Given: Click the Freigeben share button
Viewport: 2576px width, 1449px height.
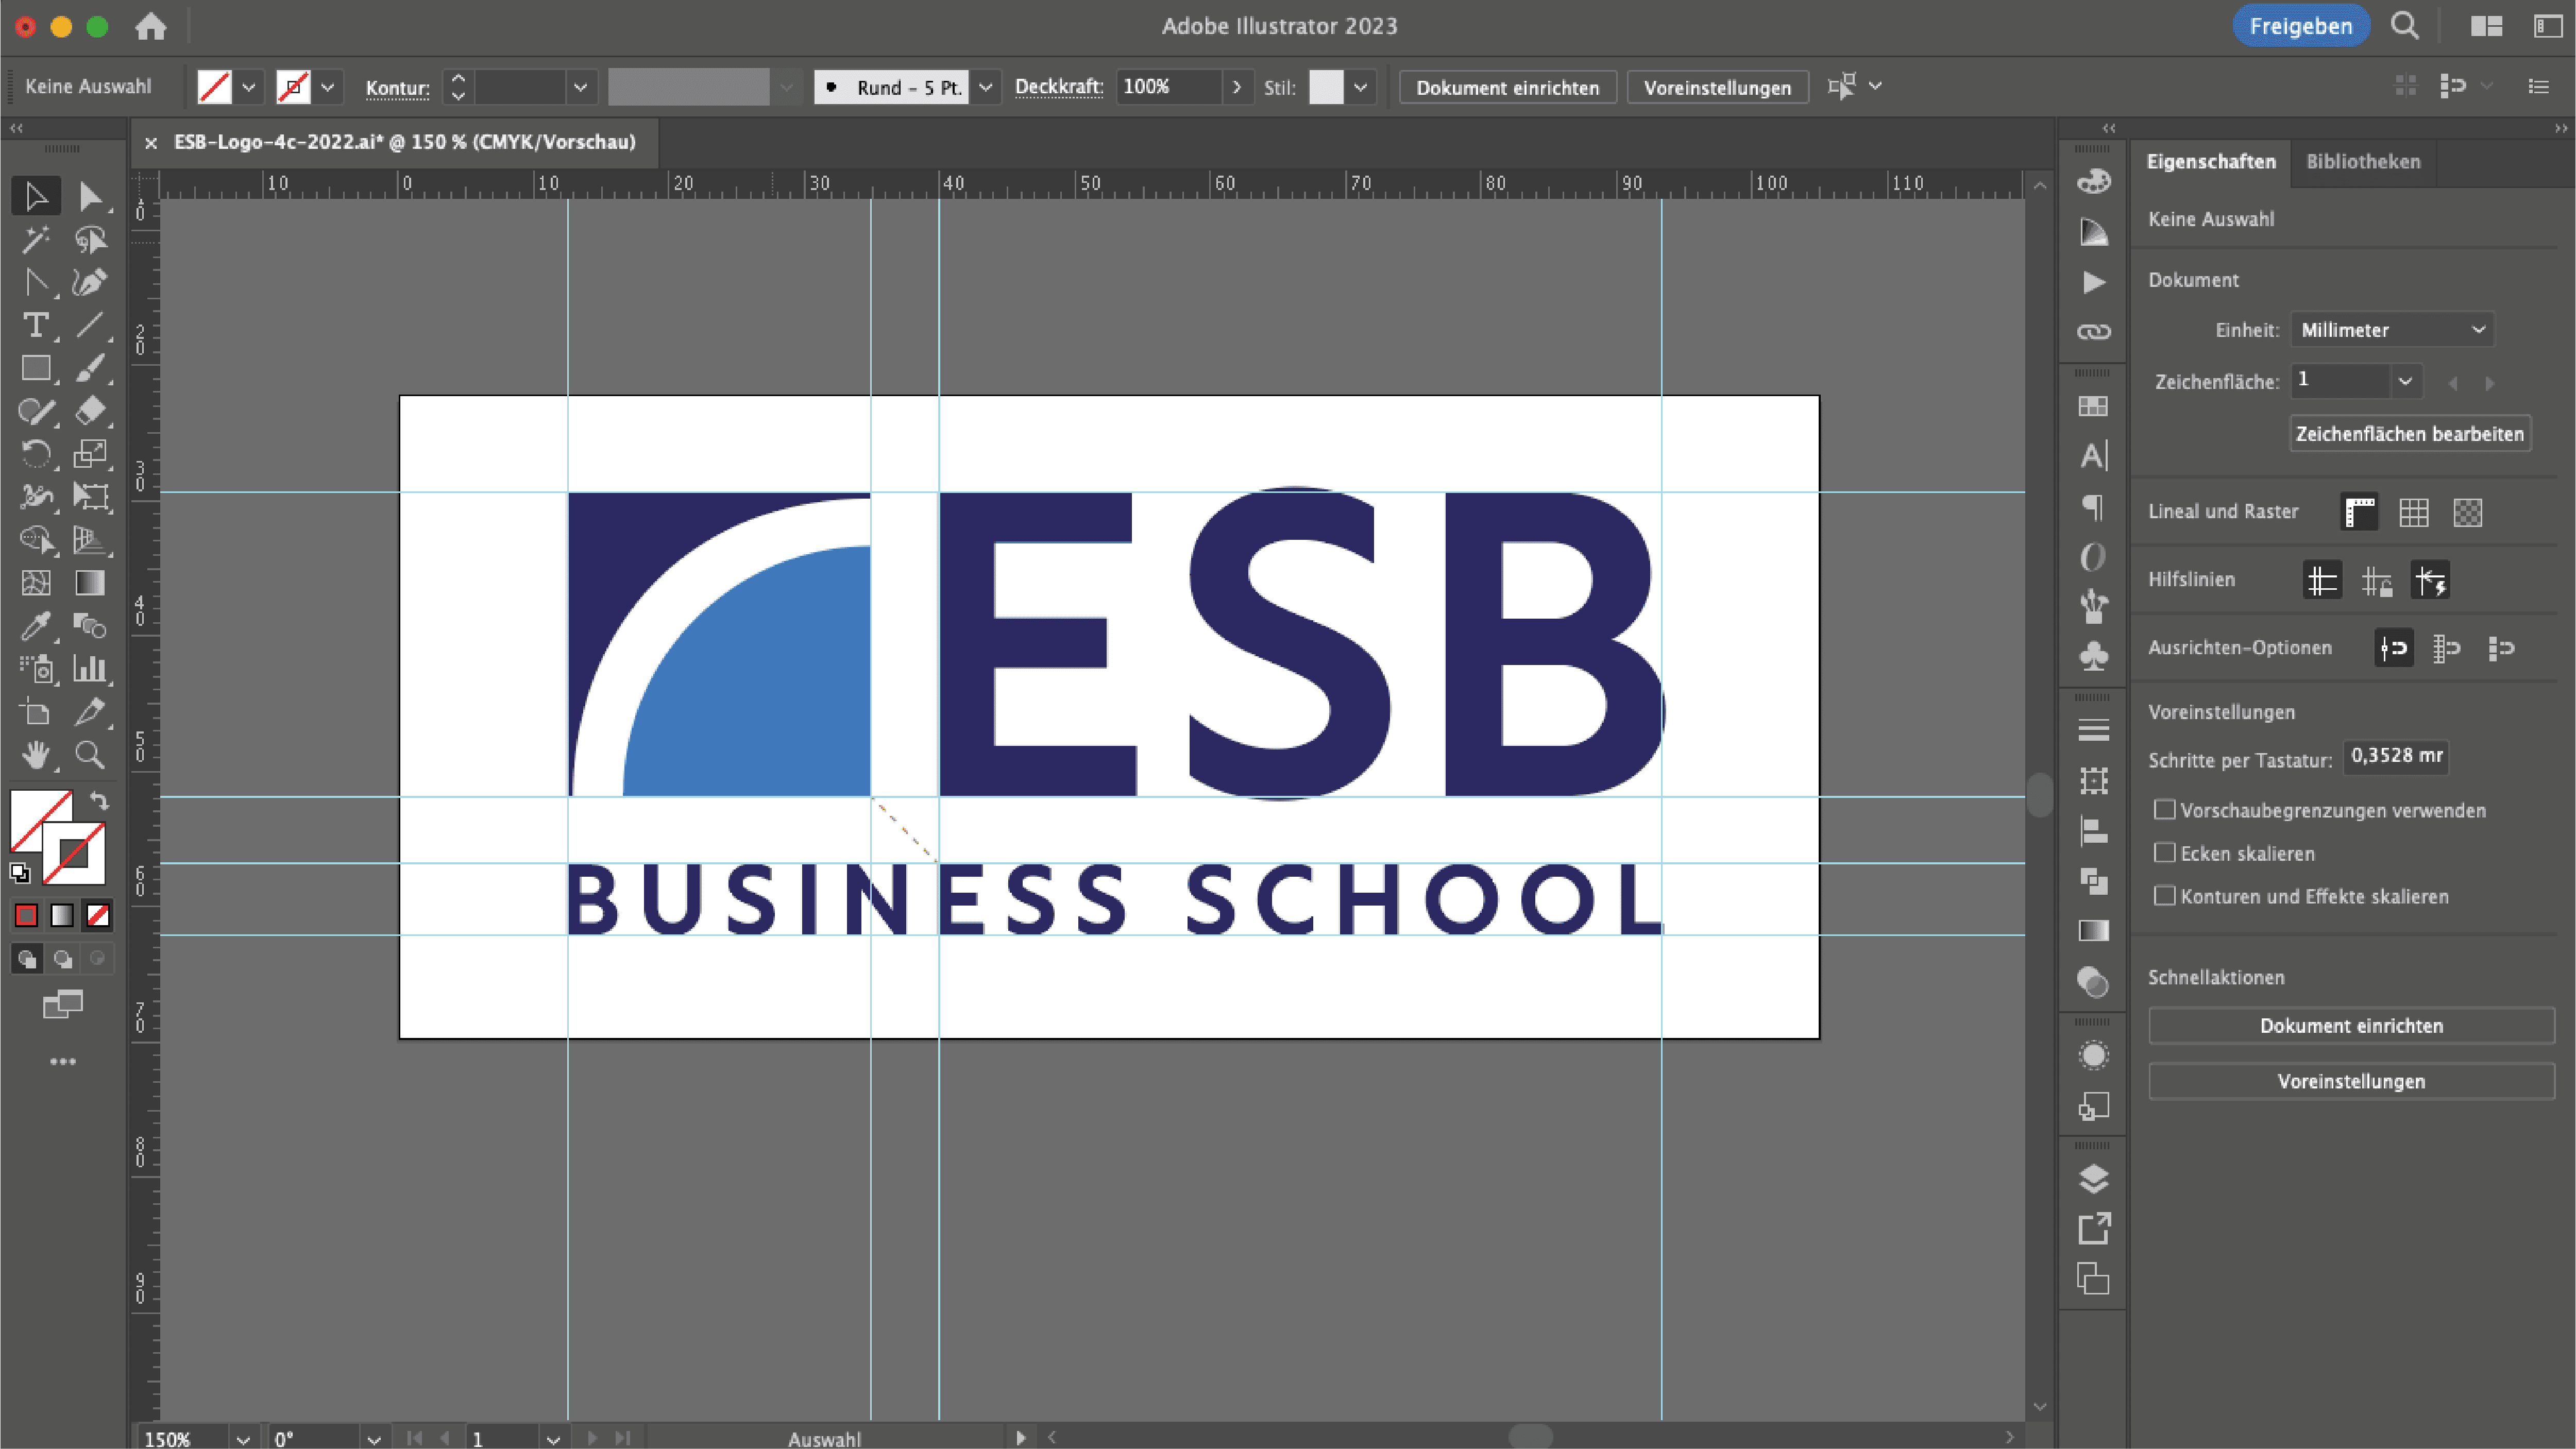Looking at the screenshot, I should 2301,26.
